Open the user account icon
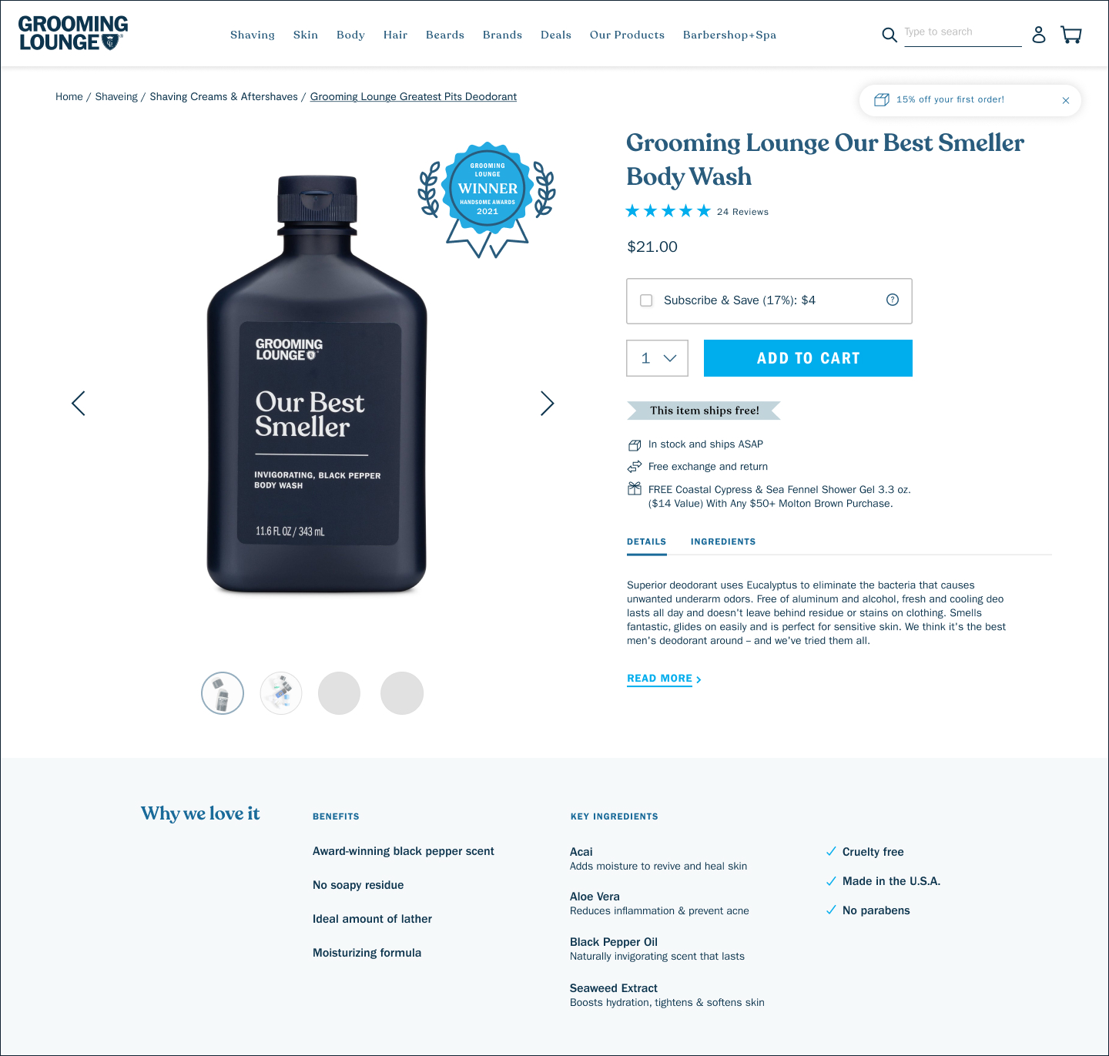Screen dimensions: 1109x1056 [1039, 35]
